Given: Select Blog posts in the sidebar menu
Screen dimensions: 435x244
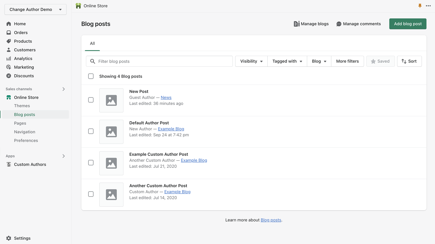Looking at the screenshot, I should tap(24, 114).
